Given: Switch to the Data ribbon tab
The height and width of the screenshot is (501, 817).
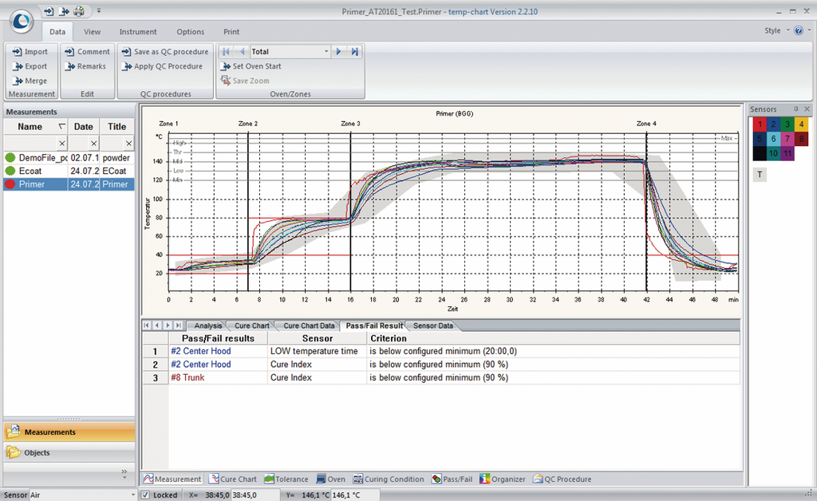Looking at the screenshot, I should coord(57,32).
